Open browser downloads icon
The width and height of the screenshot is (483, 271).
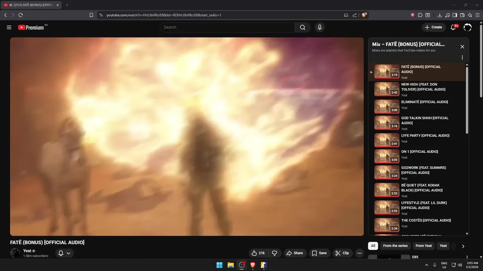click(440, 15)
